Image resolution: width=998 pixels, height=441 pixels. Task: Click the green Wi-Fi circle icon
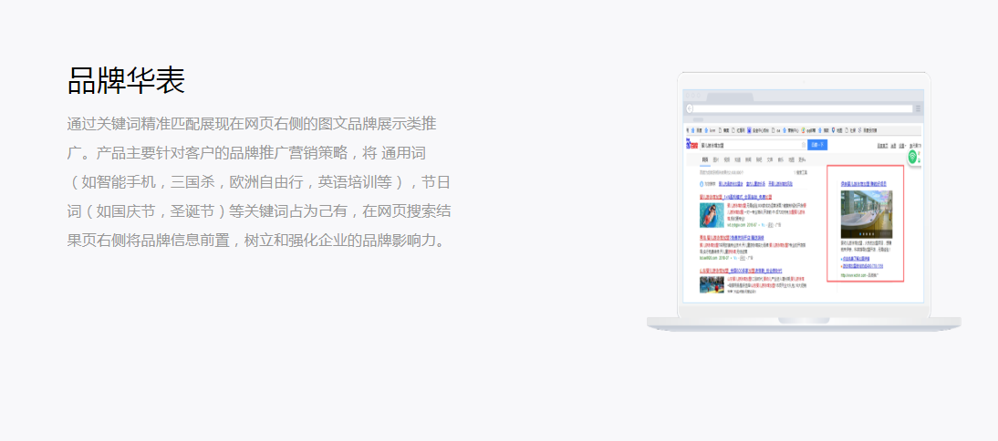pyautogui.click(x=912, y=157)
